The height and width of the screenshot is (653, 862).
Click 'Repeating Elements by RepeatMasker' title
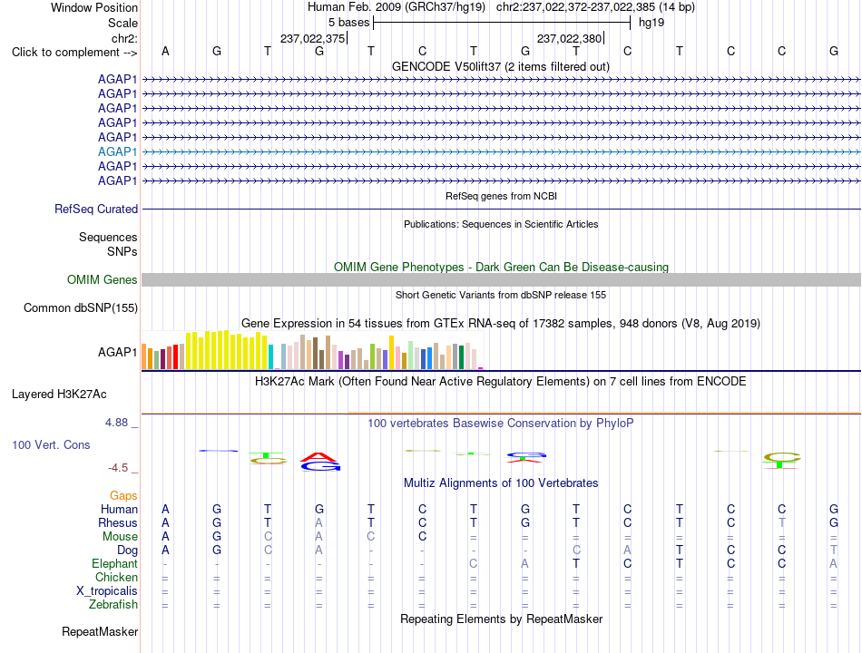tap(501, 619)
